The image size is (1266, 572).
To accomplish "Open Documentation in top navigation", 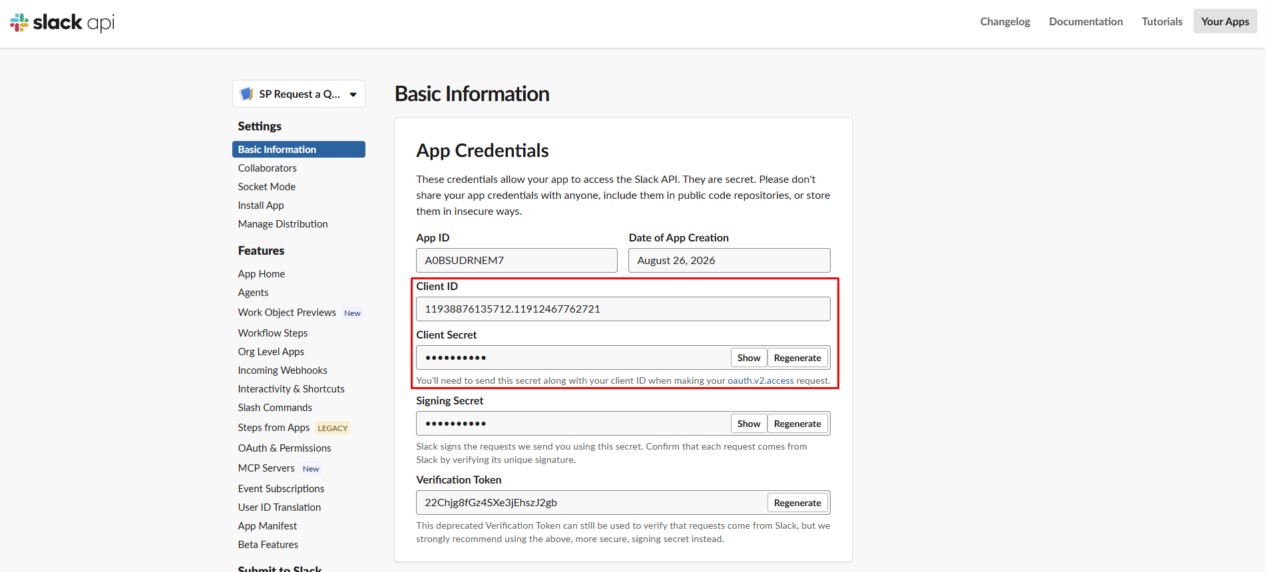I will coord(1086,21).
